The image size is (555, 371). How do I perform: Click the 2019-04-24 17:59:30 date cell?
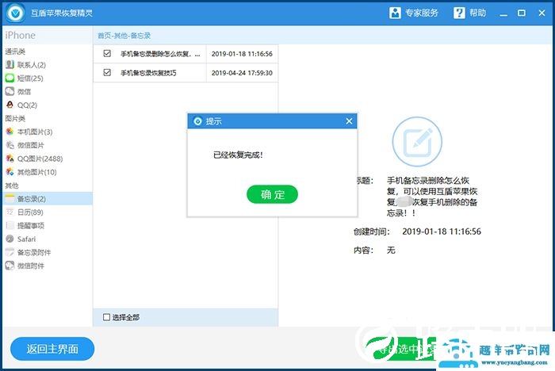pyautogui.click(x=242, y=73)
